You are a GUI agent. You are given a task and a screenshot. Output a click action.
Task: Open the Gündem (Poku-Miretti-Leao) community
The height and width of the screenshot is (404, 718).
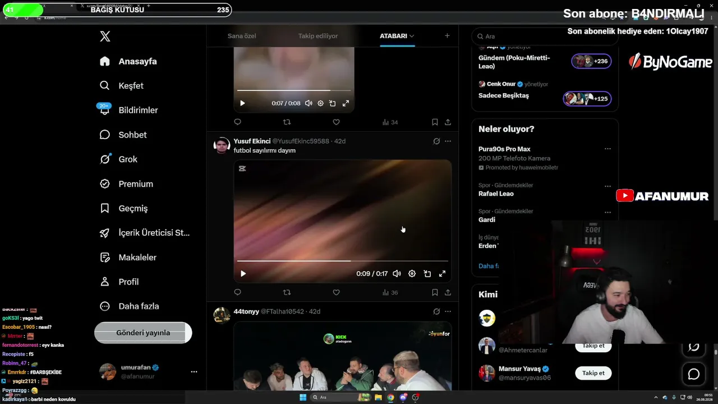tap(514, 62)
